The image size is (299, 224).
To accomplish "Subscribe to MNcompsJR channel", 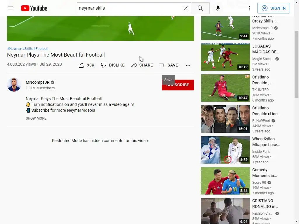I will pos(178,85).
